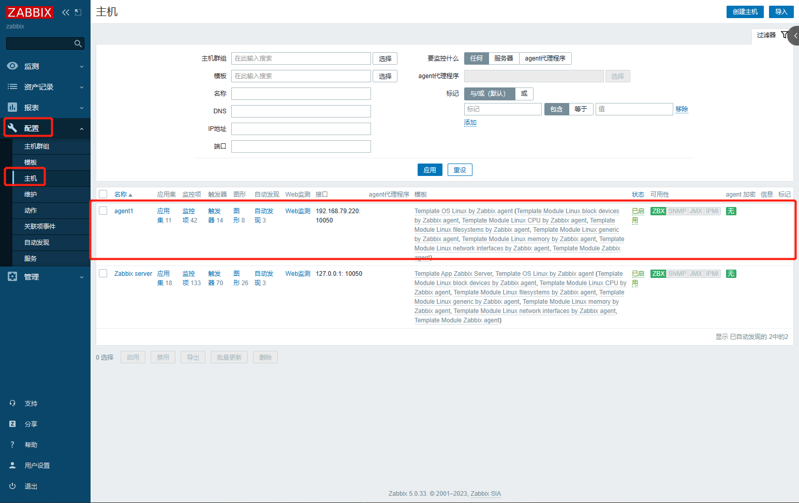
Task: Click the wrench icon for 配置
Action: 12,128
